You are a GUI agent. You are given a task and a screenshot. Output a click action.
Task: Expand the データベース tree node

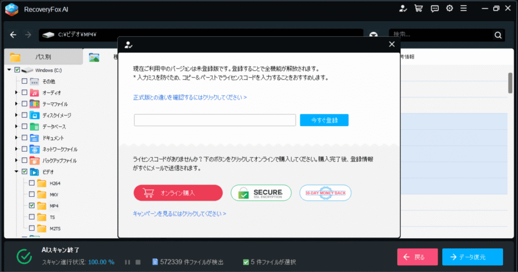pos(16,126)
